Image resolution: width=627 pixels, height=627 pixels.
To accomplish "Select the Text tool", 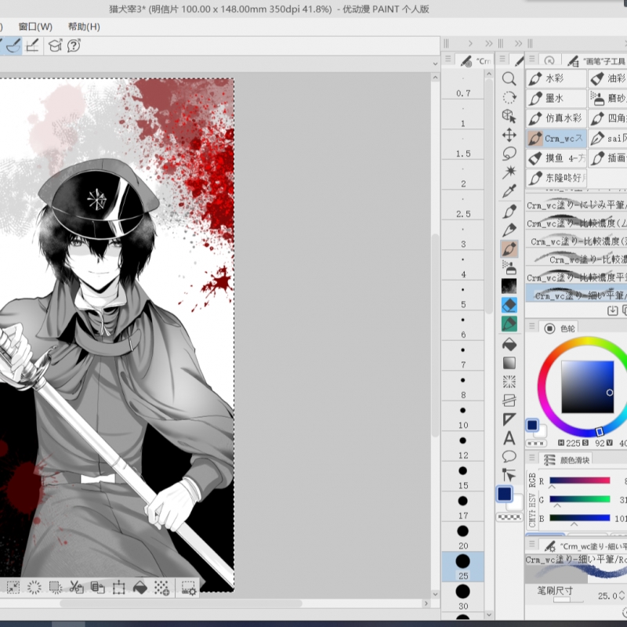I will (509, 438).
